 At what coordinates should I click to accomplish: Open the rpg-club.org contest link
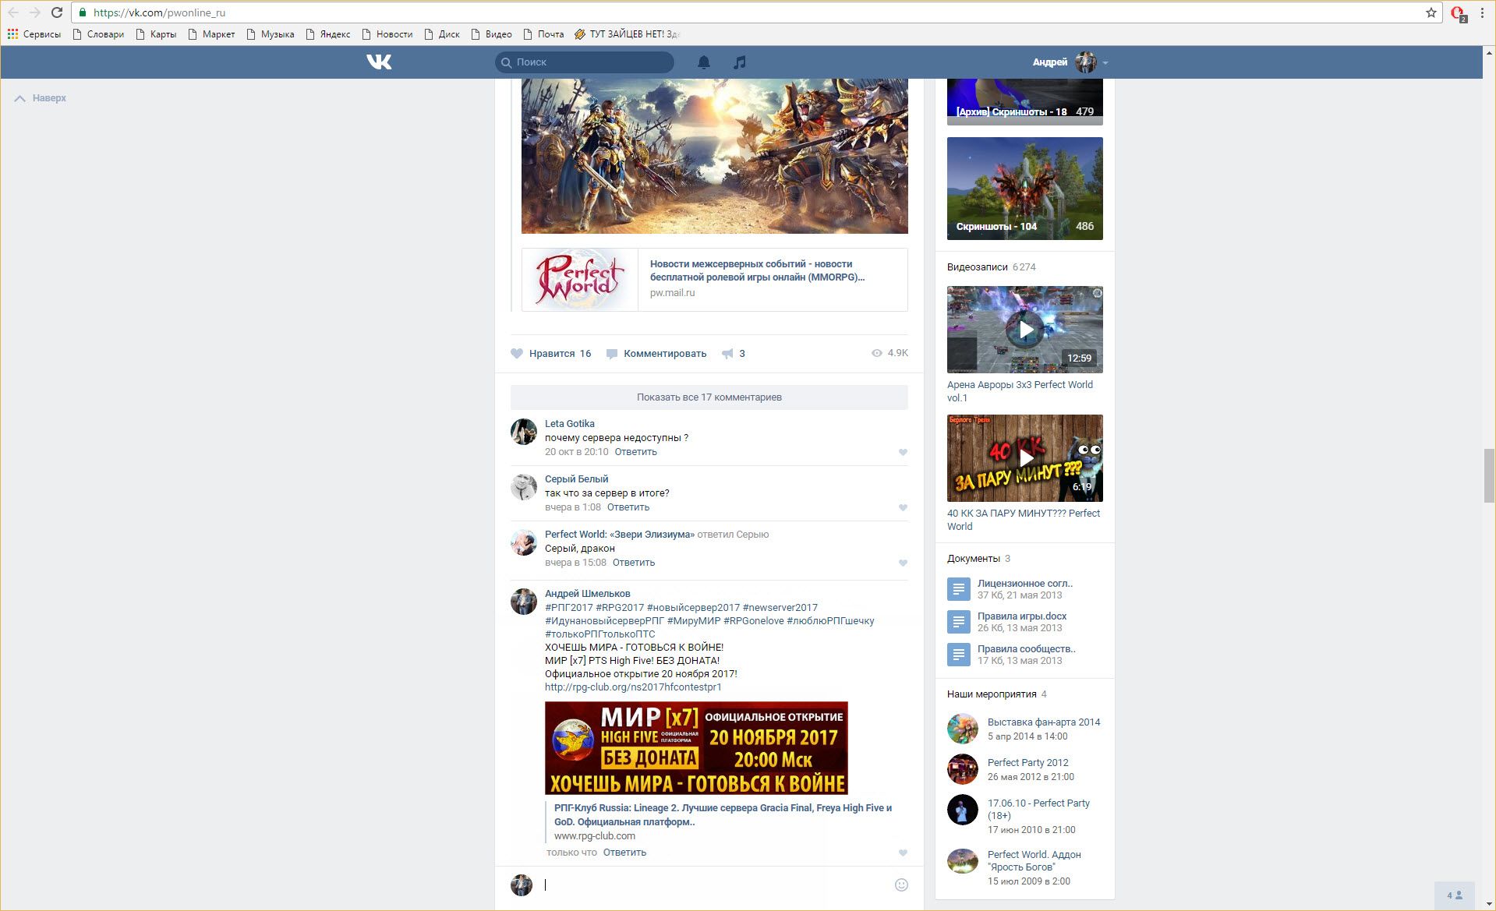[633, 687]
